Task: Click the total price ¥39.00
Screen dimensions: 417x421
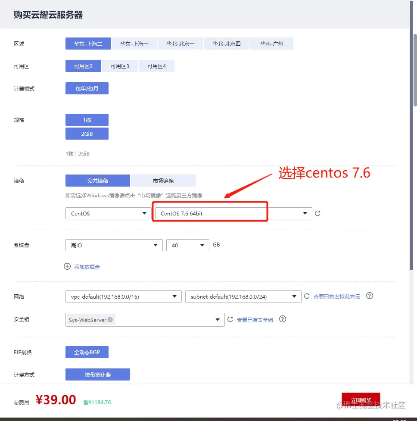Action: coord(56,400)
